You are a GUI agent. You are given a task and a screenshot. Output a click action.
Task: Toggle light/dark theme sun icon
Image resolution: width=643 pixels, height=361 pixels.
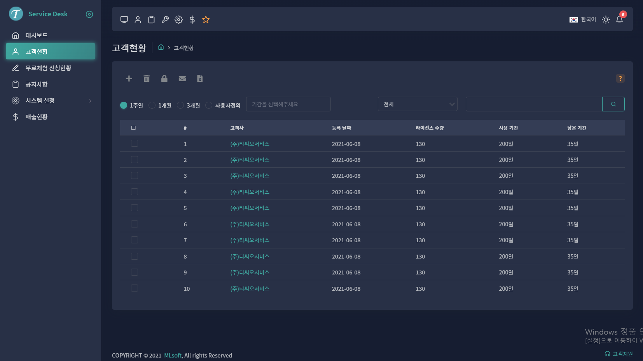tap(606, 19)
